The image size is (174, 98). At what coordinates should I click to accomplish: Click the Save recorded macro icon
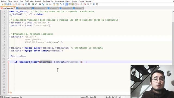tap(97, 4)
